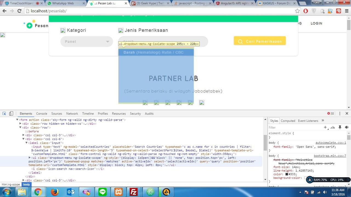This screenshot has height=197, width=351.
Task: Go forward using the browser forward arrow
Action: 12,11
